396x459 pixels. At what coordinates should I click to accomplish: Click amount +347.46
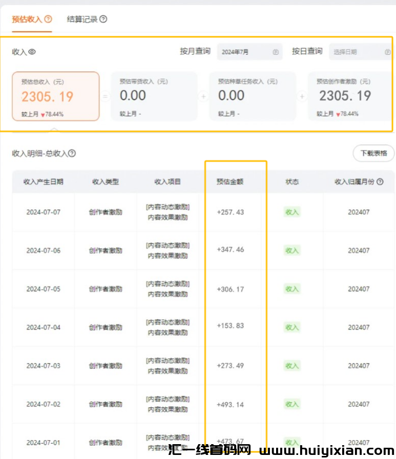coord(231,250)
